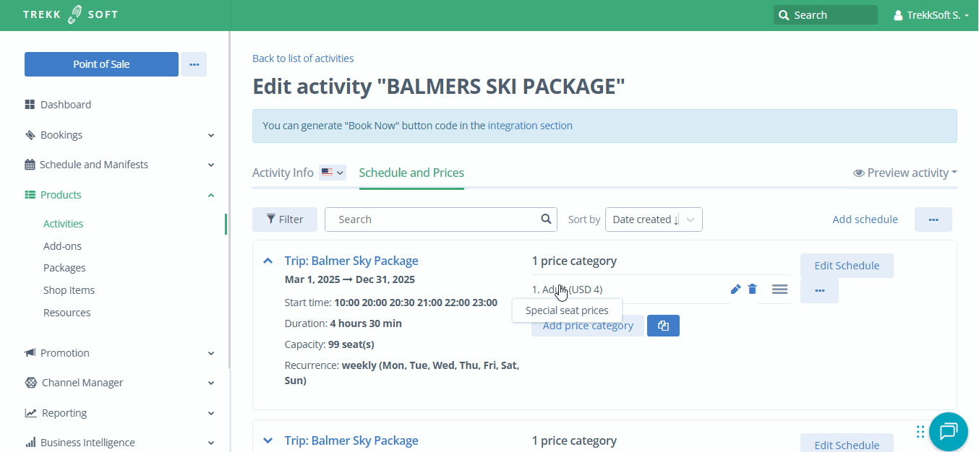Click the blue copy price categories icon

(x=663, y=326)
